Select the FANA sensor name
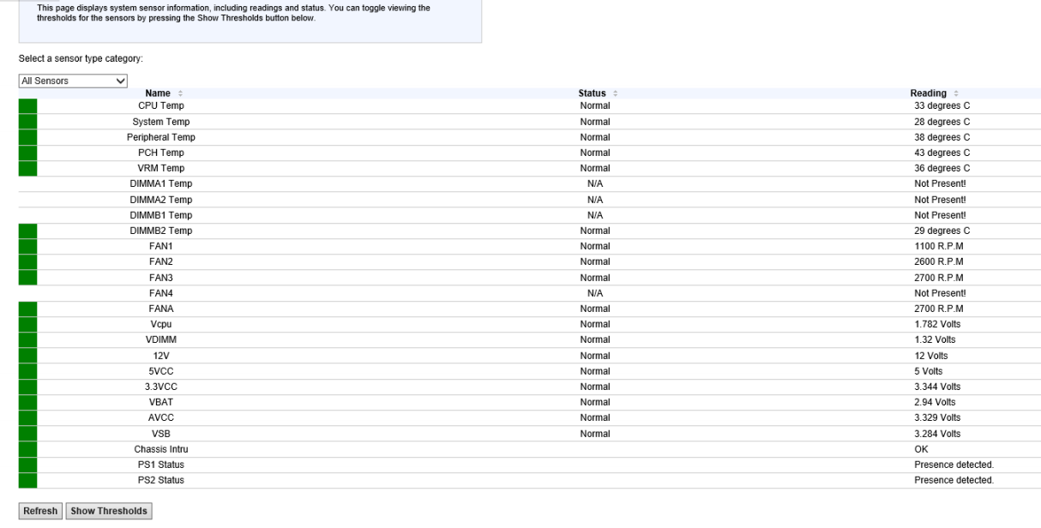 click(x=161, y=309)
